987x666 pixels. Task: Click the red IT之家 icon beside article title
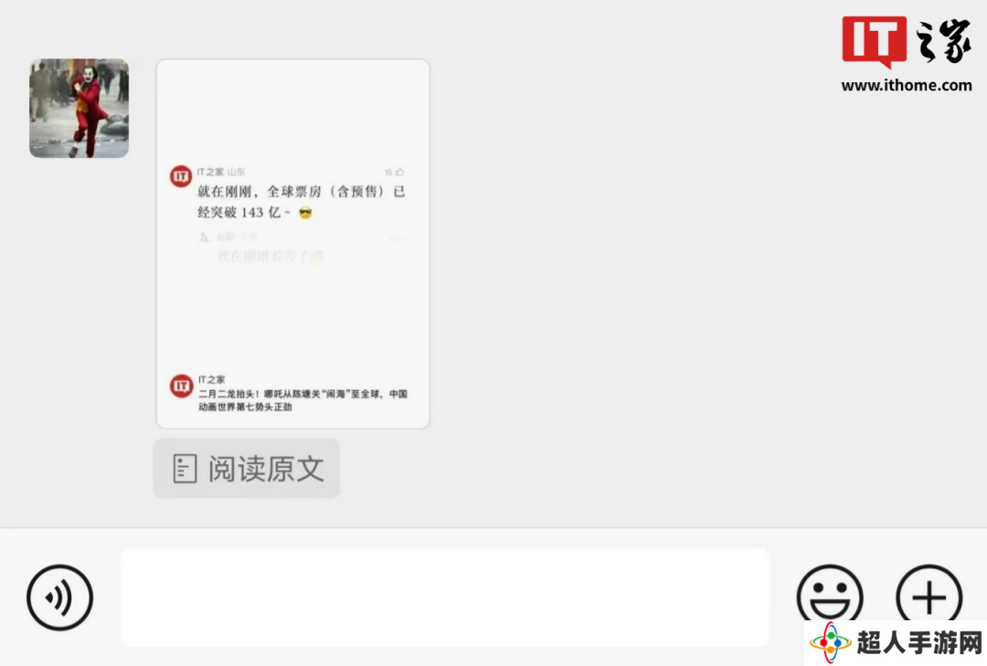[181, 386]
